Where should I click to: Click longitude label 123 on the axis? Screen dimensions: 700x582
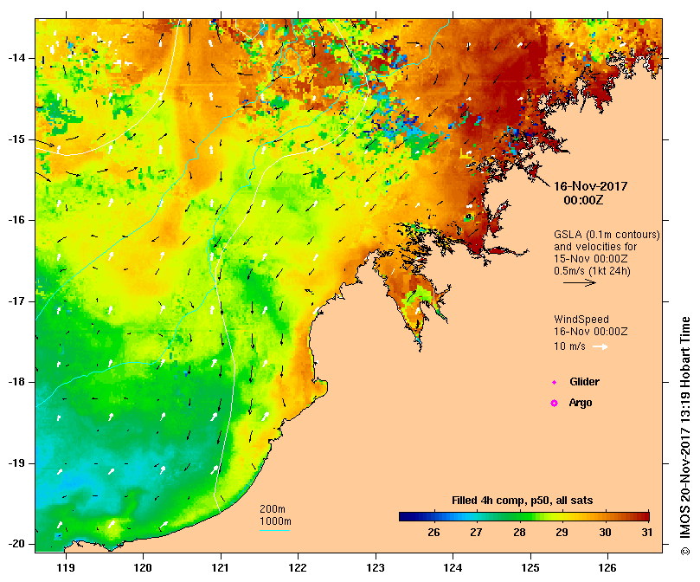pos(376,567)
